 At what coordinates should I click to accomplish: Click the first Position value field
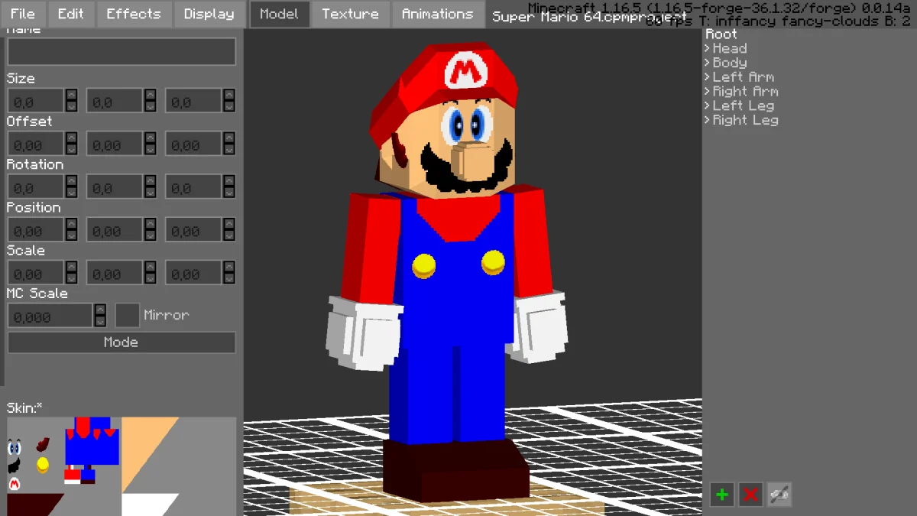pos(36,229)
